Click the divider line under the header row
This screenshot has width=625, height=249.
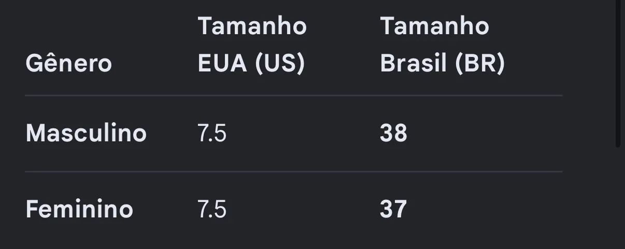[x=294, y=95]
